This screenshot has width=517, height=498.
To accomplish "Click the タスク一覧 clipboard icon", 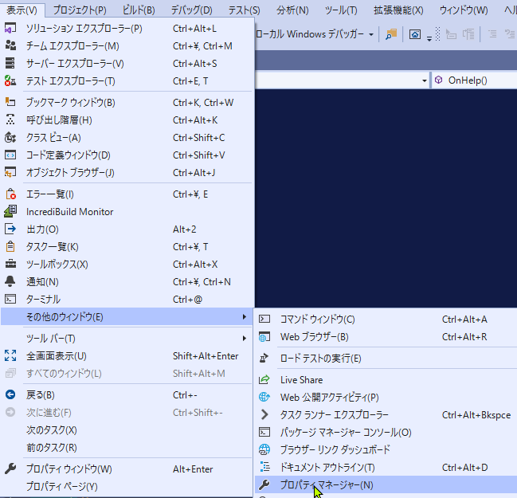I will [x=10, y=246].
